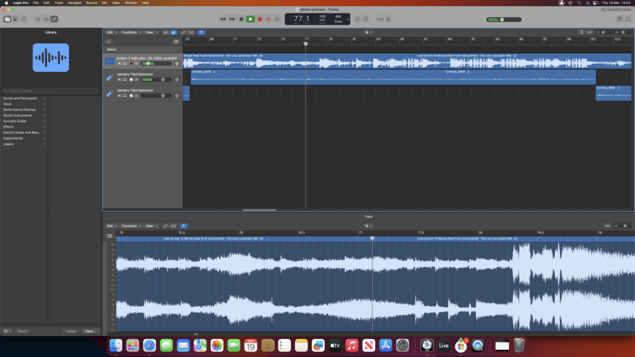Open the Mix menu in menu bar
Image resolution: width=635 pixels, height=357 pixels.
105,3
